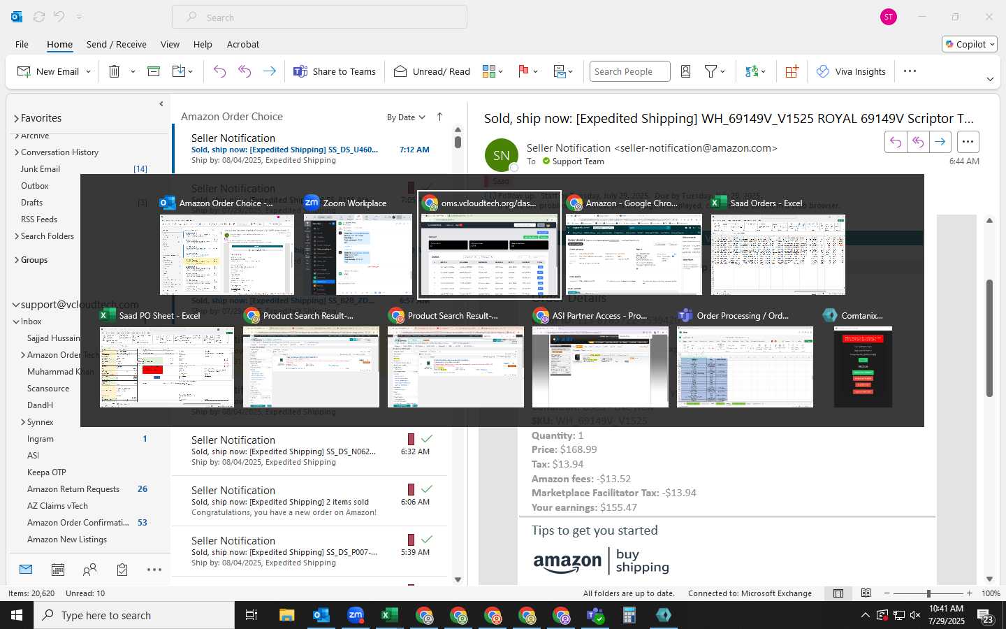Screen dimensions: 1006x629
Task: Open Amazon Return Requests folder
Action: pyautogui.click(x=73, y=489)
